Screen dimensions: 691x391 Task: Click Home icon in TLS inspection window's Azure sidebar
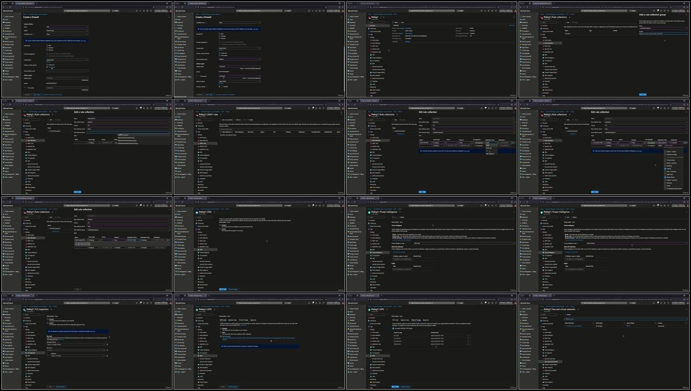click(x=3, y=312)
